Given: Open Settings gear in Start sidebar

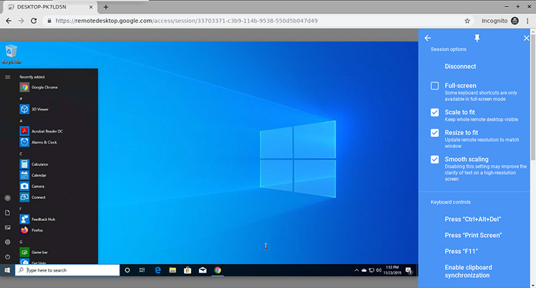Looking at the screenshot, I should click(7, 242).
